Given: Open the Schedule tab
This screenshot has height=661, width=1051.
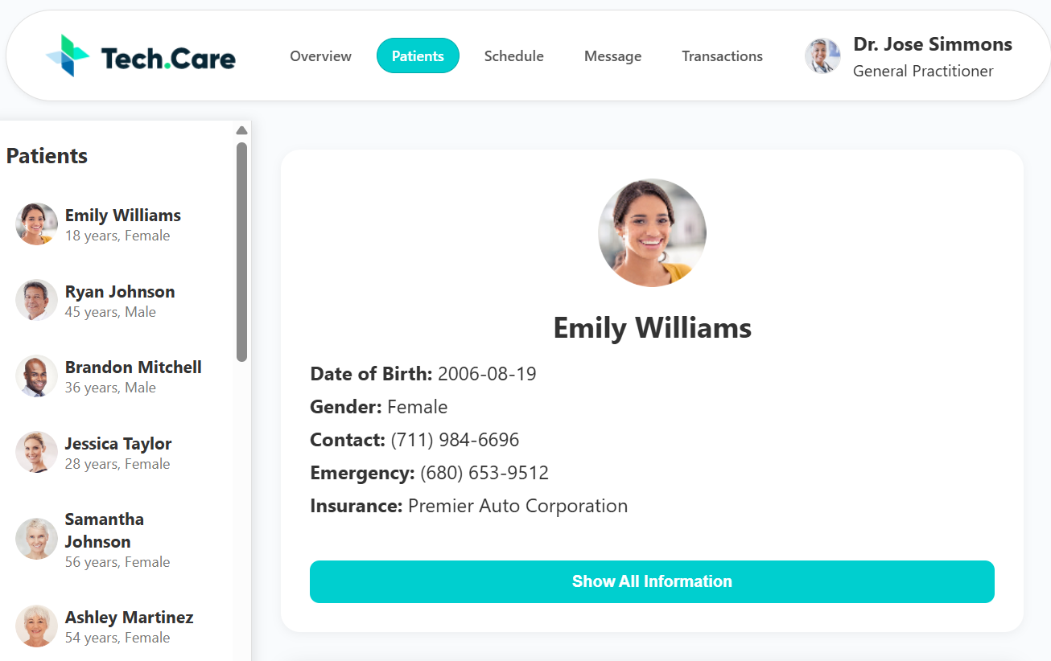Looking at the screenshot, I should (513, 56).
